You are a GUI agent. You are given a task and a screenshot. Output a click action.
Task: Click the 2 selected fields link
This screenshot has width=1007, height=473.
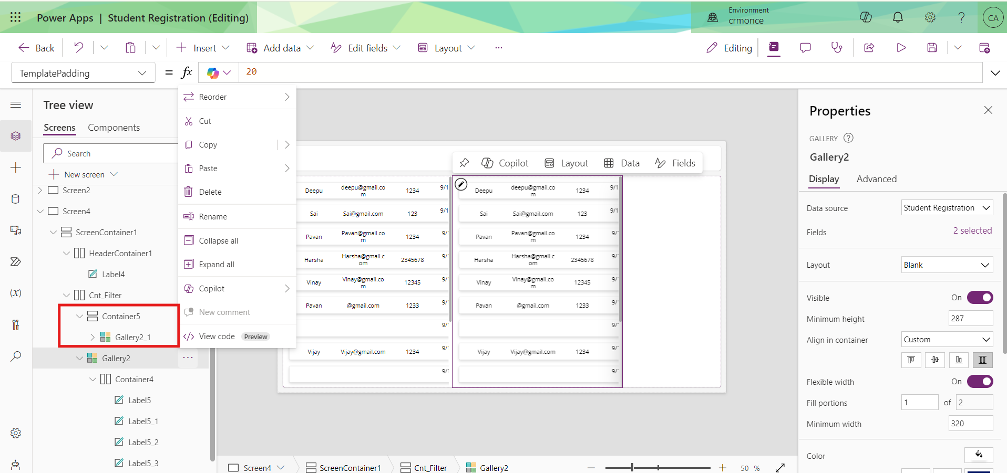(972, 230)
